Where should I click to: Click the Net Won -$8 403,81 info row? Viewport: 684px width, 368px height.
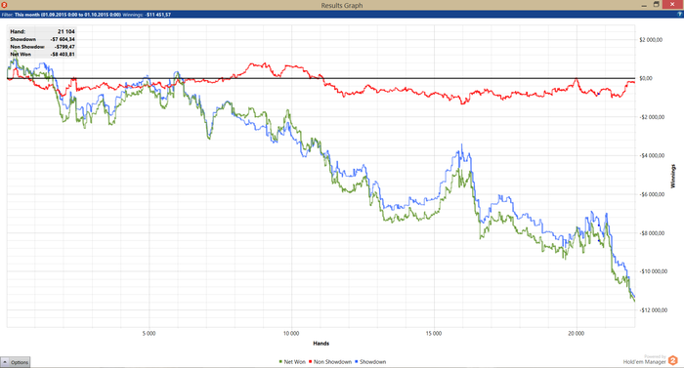42,54
